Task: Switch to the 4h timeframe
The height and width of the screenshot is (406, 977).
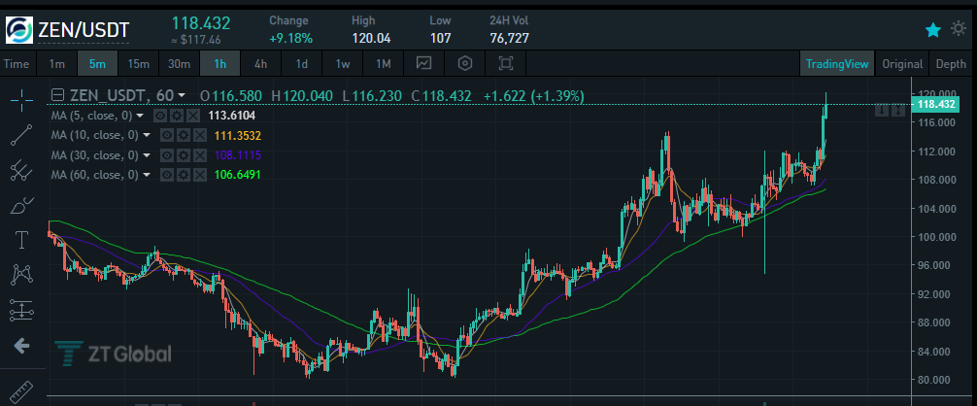Action: (x=260, y=63)
